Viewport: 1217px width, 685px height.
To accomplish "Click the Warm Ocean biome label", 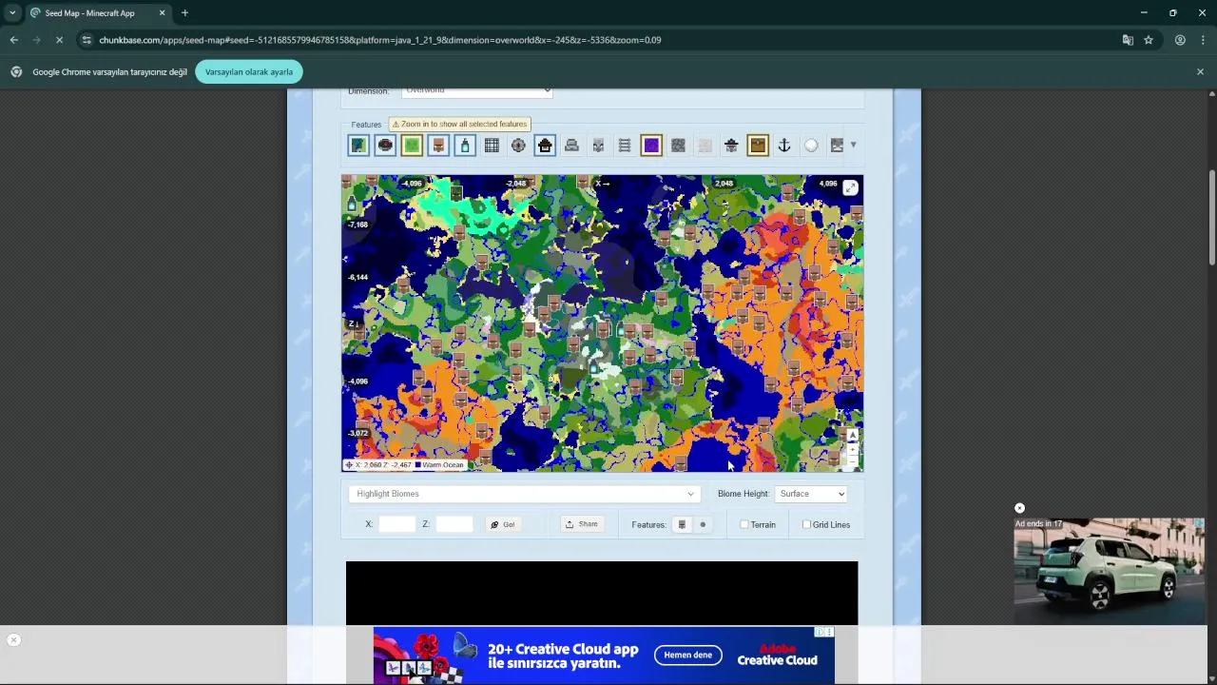I will click(x=442, y=465).
